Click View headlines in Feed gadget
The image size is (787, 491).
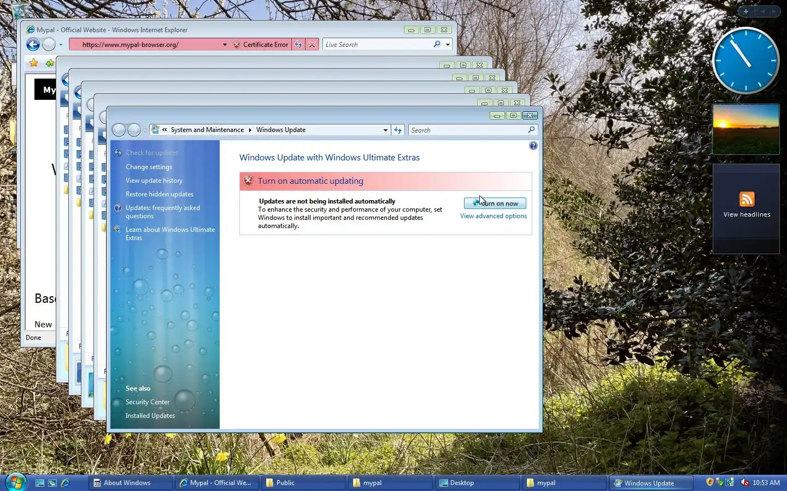747,214
